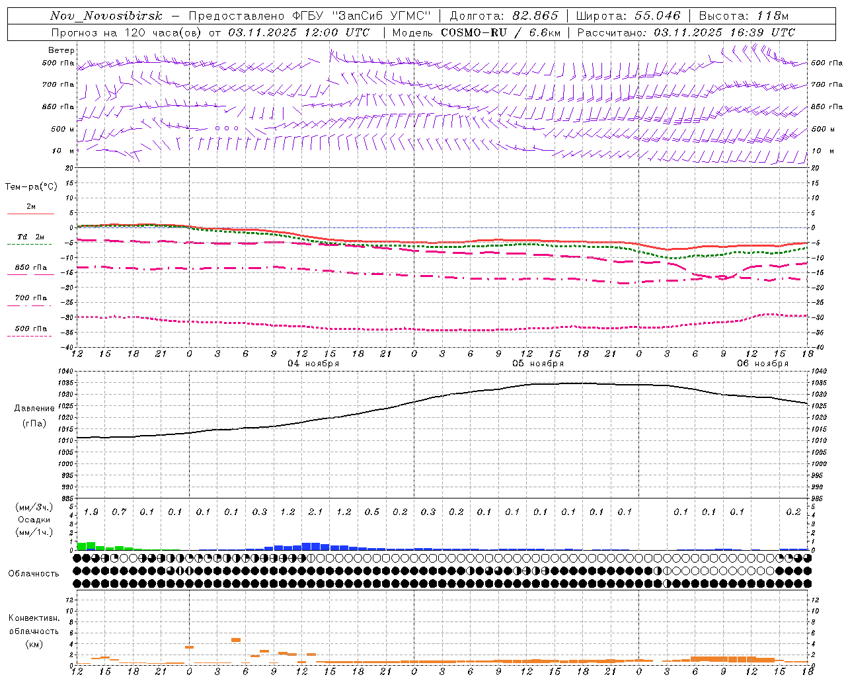Click the 'Конвективн.' convective cloud label
Screen dimensions: 846x677
pyautogui.click(x=34, y=618)
